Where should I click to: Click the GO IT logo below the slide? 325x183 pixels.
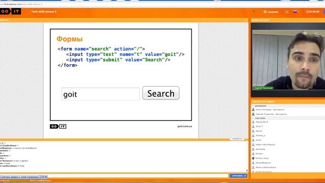[58, 127]
